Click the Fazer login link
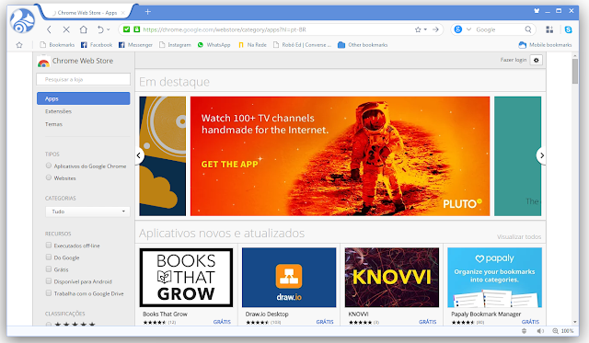The image size is (589, 343). tap(514, 60)
